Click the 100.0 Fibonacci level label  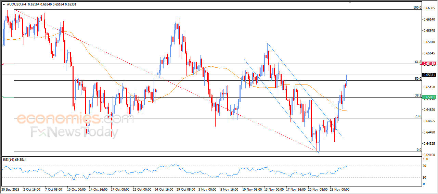point(417,8)
